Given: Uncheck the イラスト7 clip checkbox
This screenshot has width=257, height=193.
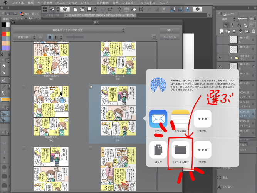Looking at the screenshot, I should point(91,86).
